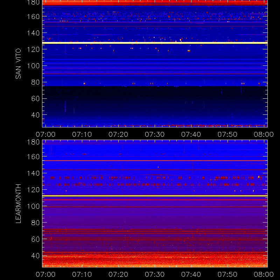Viewport: 280px width, 280px height.
Task: Select the 140 frequency label on San Vito plot
Action: (x=33, y=33)
